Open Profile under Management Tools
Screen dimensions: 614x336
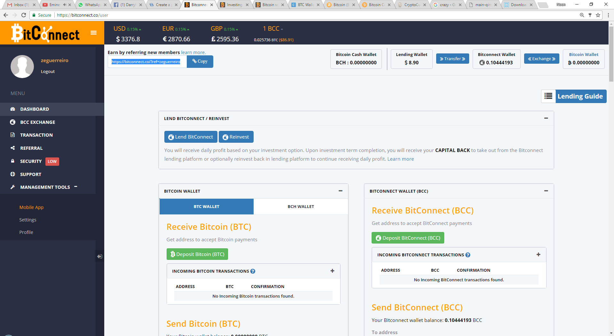point(26,232)
